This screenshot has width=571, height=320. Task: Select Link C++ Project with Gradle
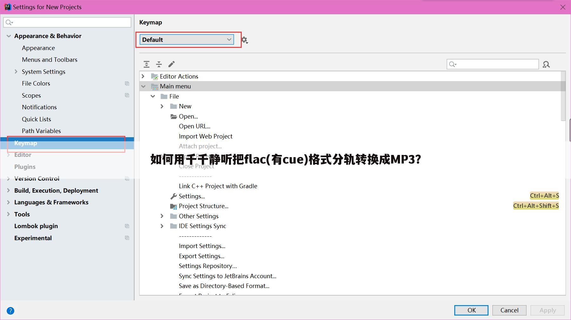[218, 186]
